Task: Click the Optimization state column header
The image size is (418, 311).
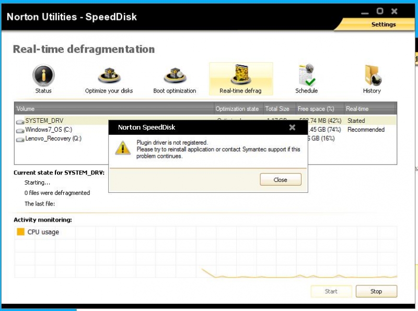Action: point(237,109)
